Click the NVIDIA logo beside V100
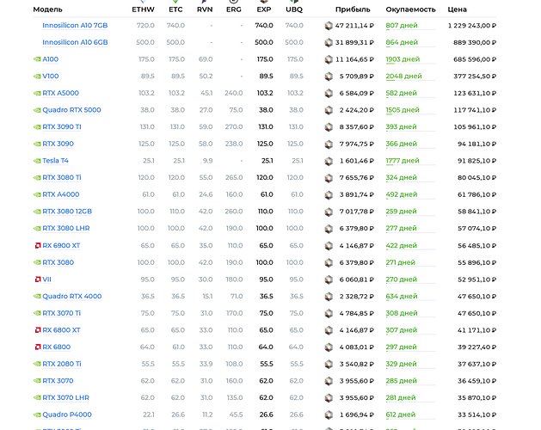The width and height of the screenshot is (541, 430). 37,77
